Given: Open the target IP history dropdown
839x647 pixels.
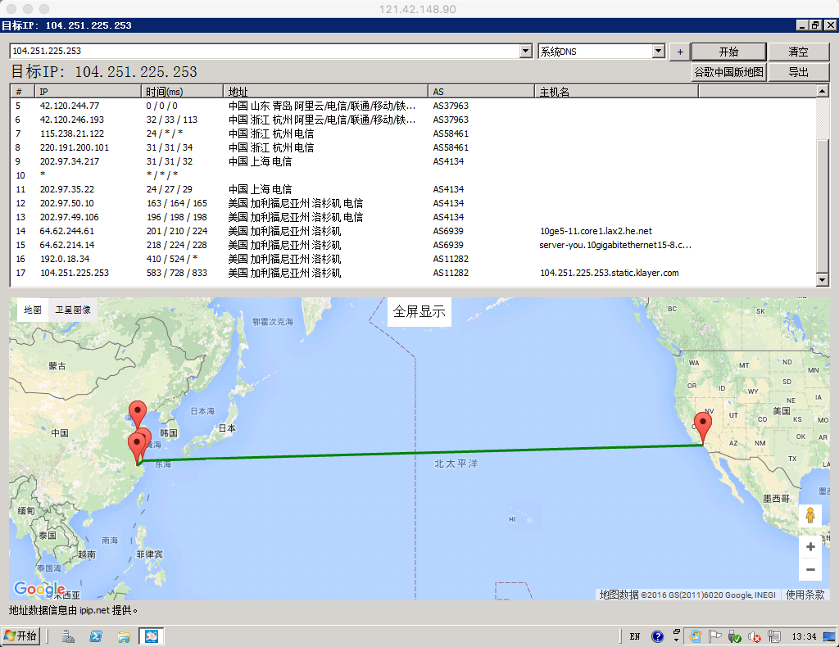Looking at the screenshot, I should click(524, 51).
